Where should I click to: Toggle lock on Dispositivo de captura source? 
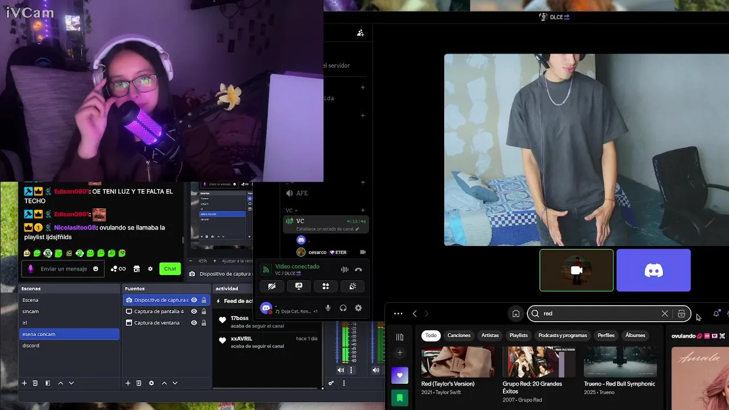(203, 300)
